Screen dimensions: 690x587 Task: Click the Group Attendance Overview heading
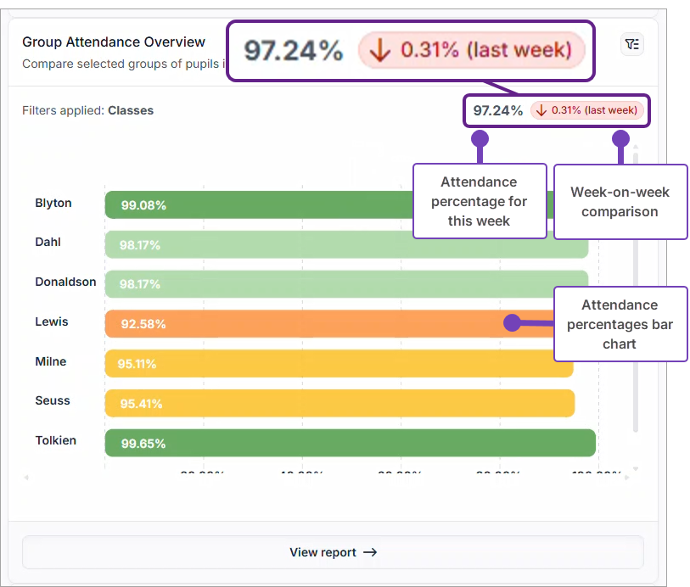114,42
